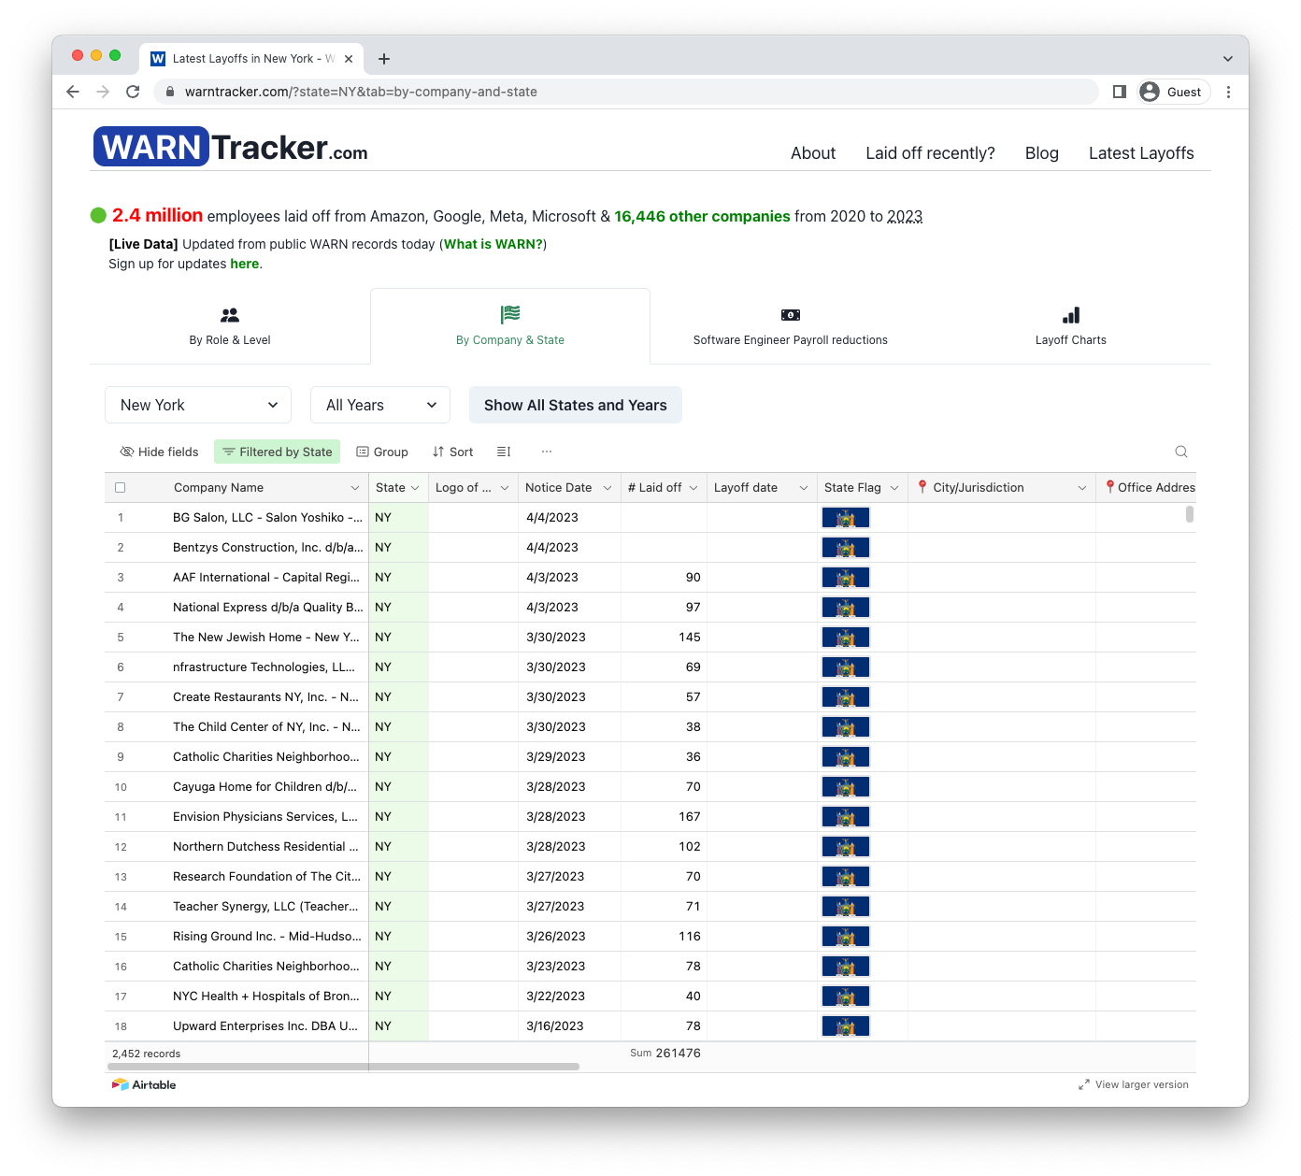1301x1176 pixels.
Task: Expand the tab search chevron in title bar
Action: tap(1227, 59)
